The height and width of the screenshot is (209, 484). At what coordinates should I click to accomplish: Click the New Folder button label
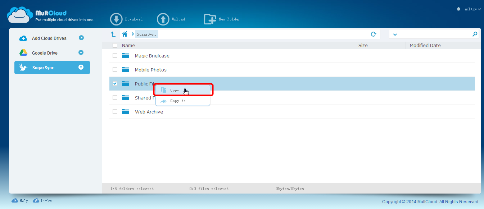[x=229, y=19]
